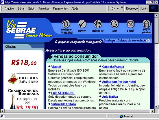Click the Editora Papa-Livro offer image
Screen dimensions: 159x120
23,78
